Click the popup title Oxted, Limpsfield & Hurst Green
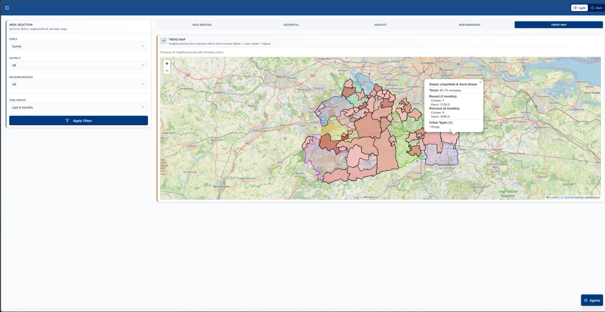The width and height of the screenshot is (605, 312). (453, 84)
